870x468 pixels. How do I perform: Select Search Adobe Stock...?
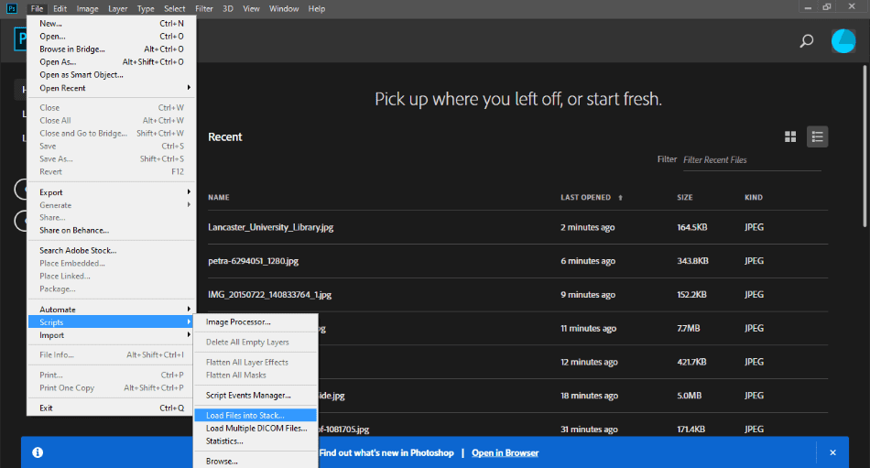coord(111,250)
